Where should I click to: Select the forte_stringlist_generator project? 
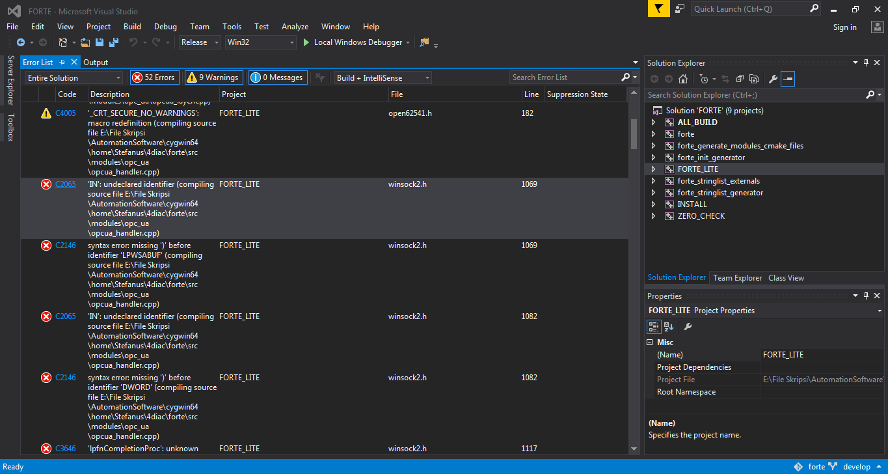[720, 193]
